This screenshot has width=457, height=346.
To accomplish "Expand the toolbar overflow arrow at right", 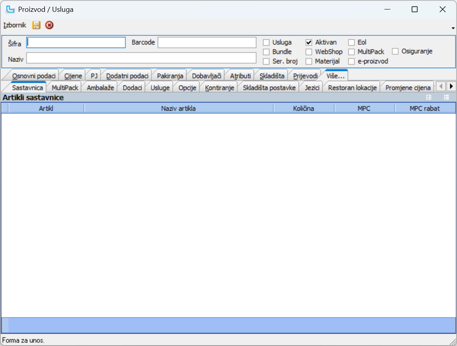I will [x=453, y=28].
